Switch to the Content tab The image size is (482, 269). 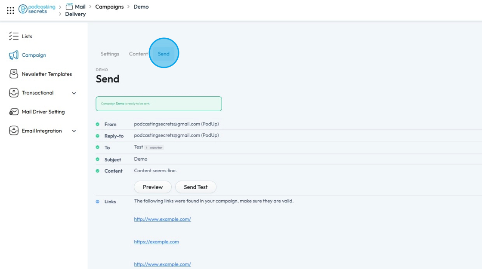pos(138,54)
